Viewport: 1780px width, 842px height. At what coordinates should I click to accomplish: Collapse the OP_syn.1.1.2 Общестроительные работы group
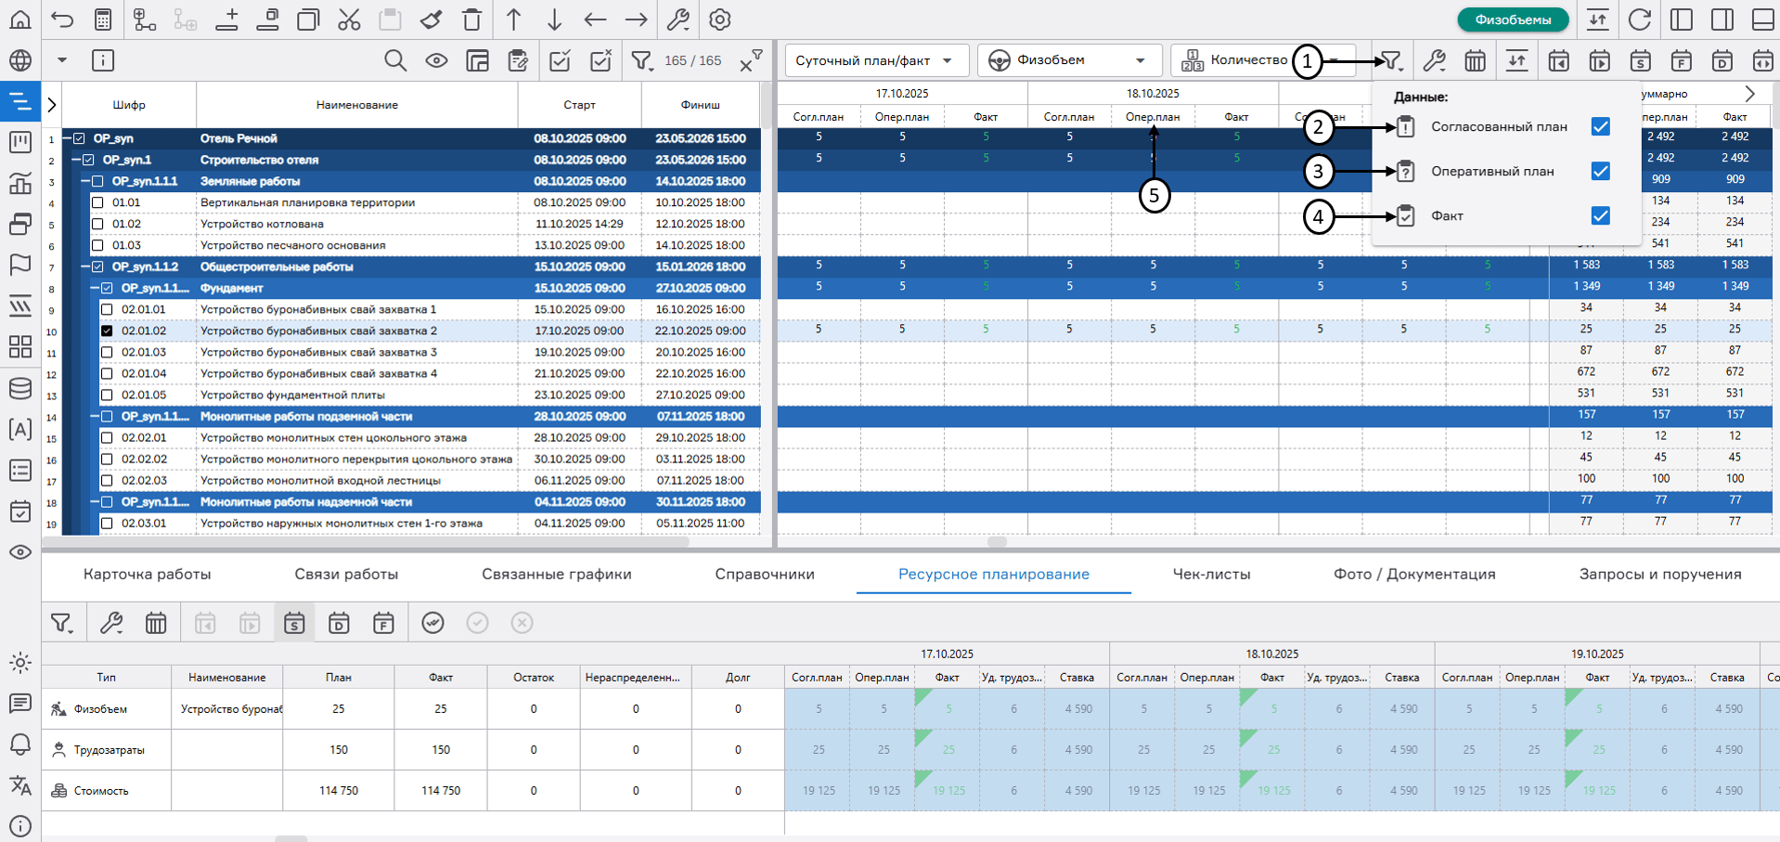(x=85, y=266)
